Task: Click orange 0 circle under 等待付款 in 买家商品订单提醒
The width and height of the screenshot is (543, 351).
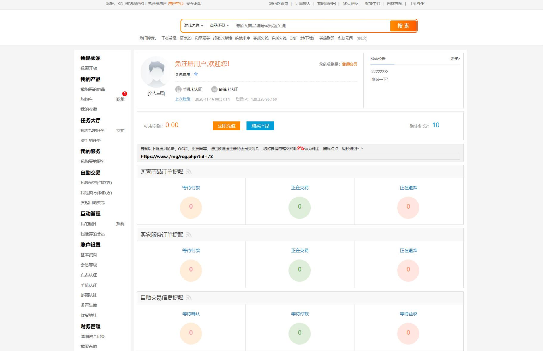Action: tap(191, 207)
